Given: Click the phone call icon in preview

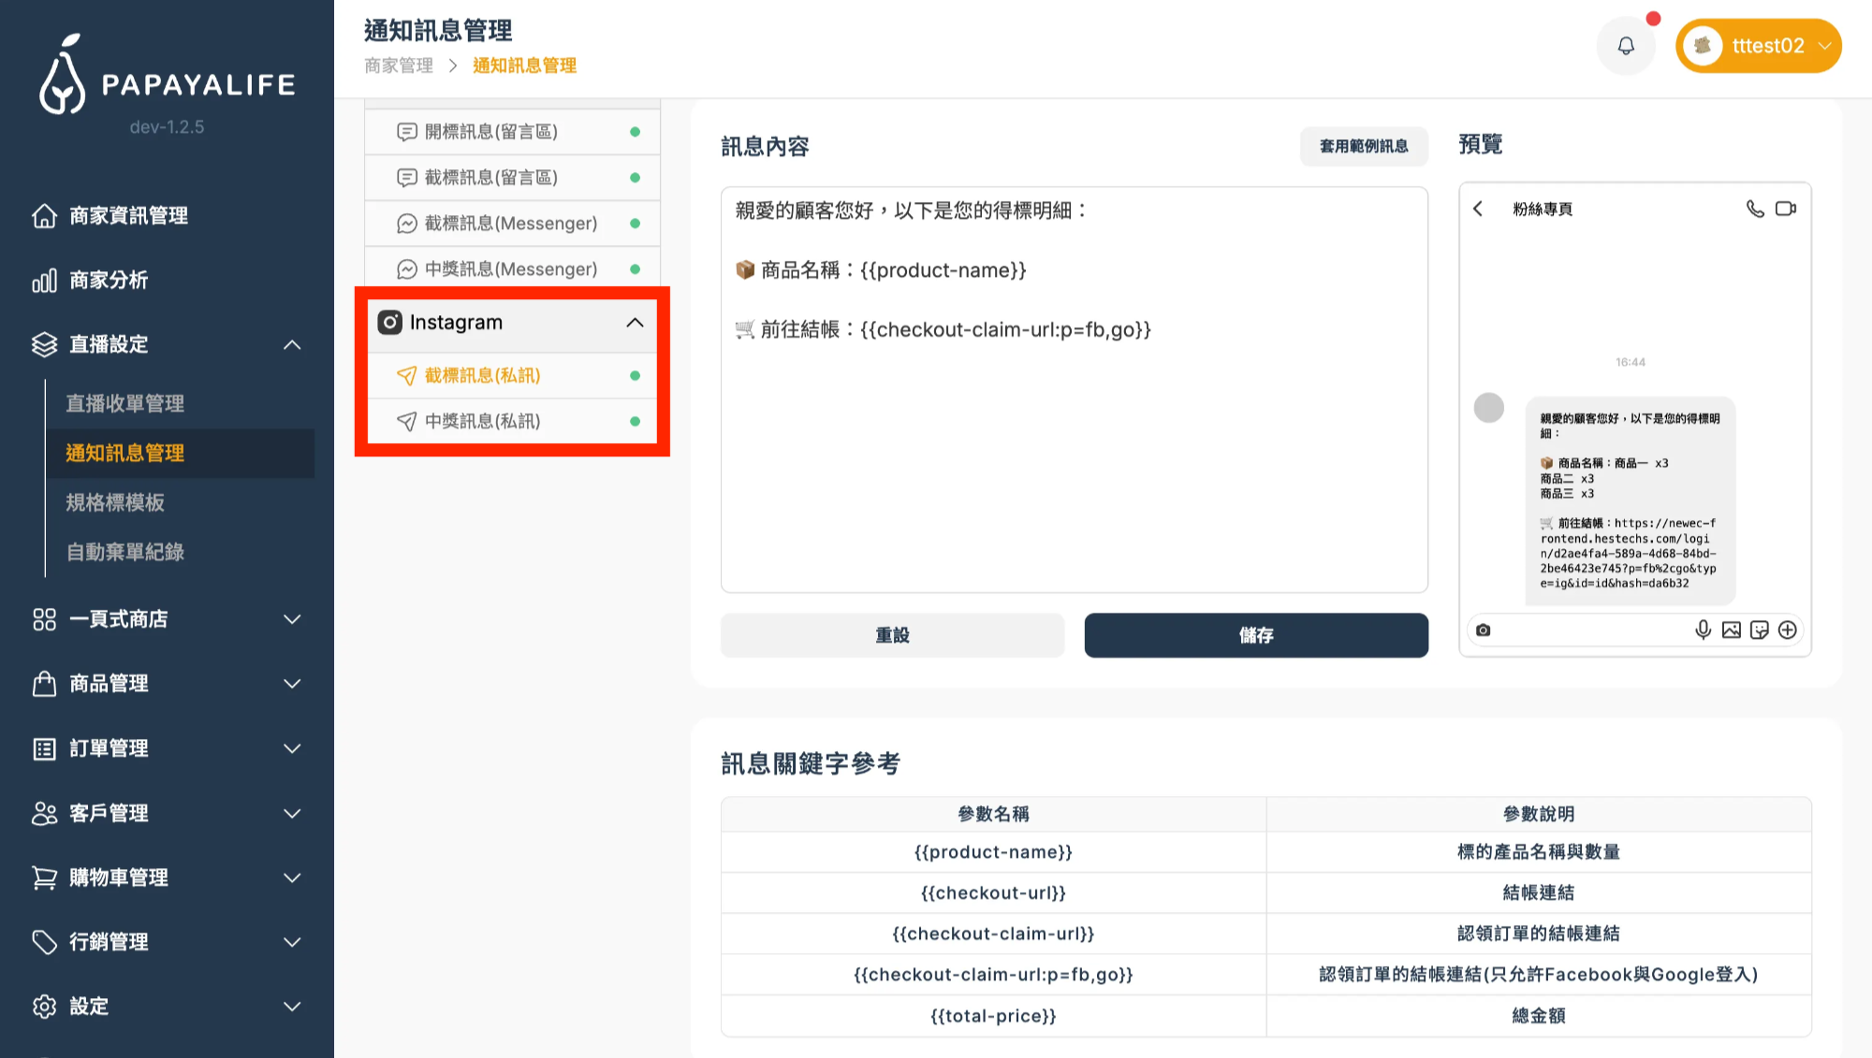Looking at the screenshot, I should pyautogui.click(x=1755, y=209).
